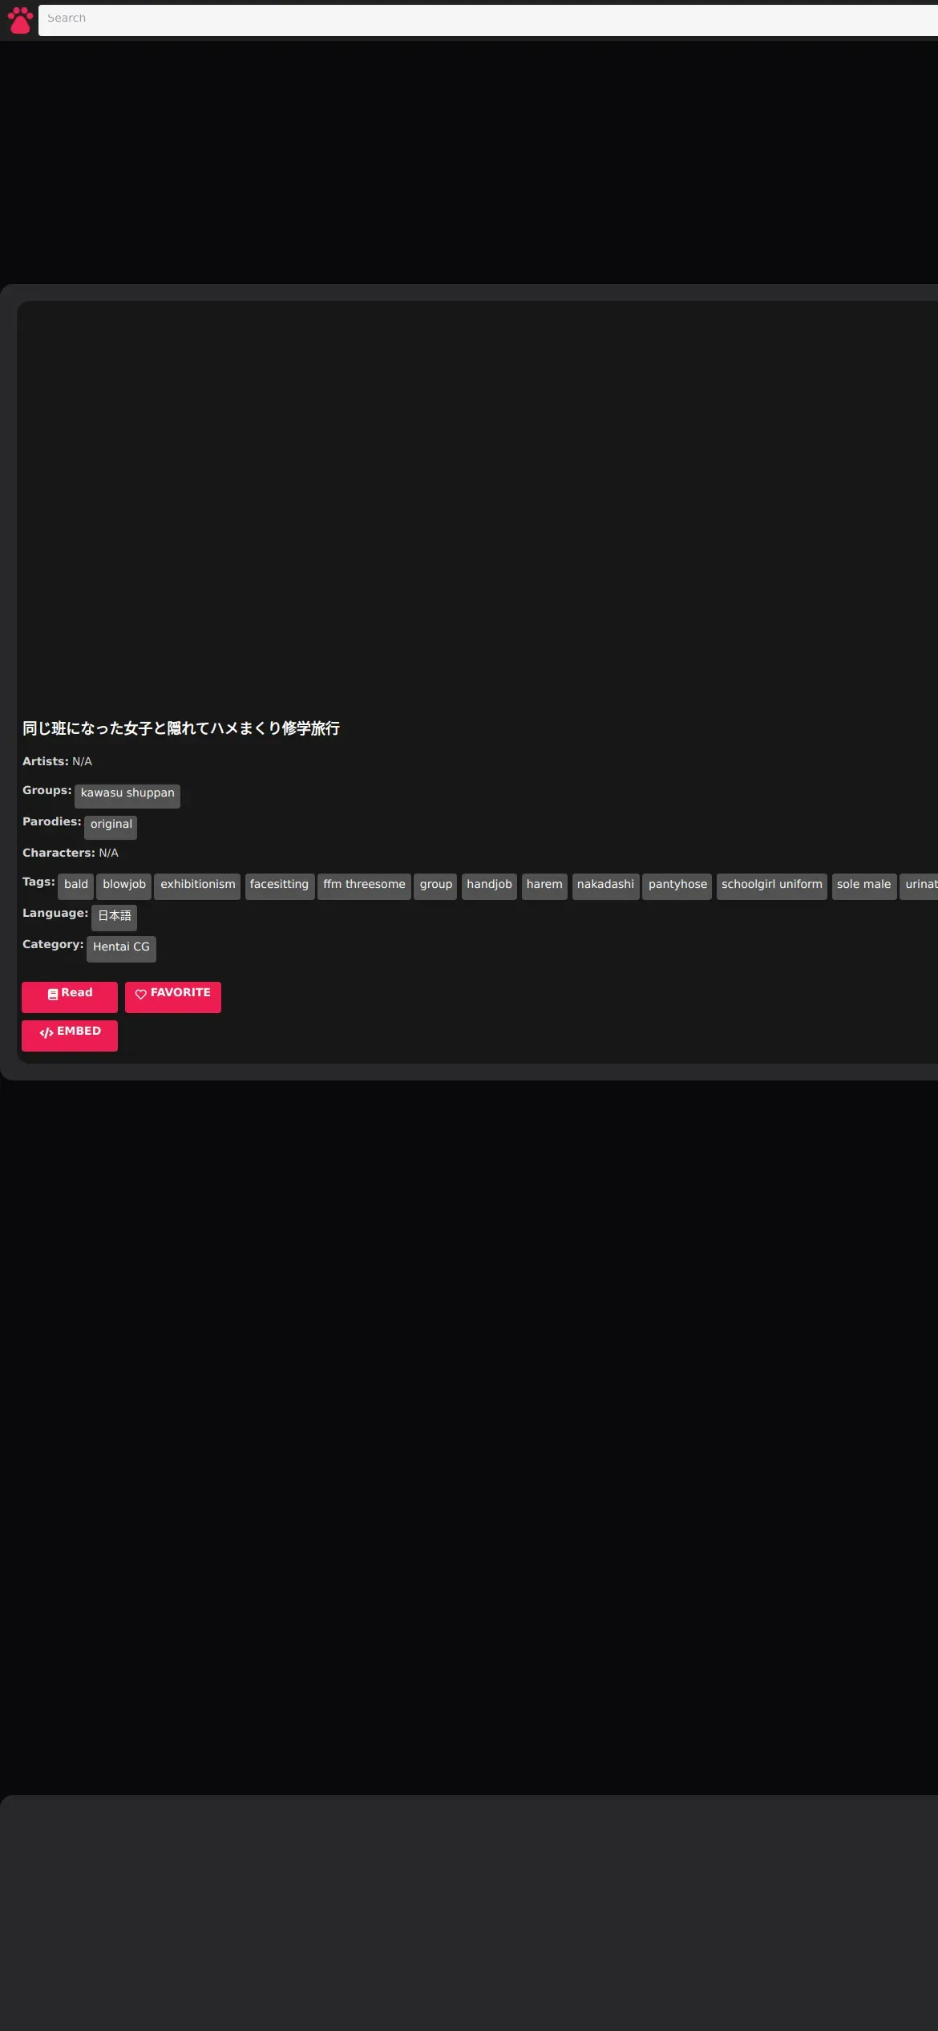Select the harem tag
This screenshot has width=938, height=2031.
544,886
